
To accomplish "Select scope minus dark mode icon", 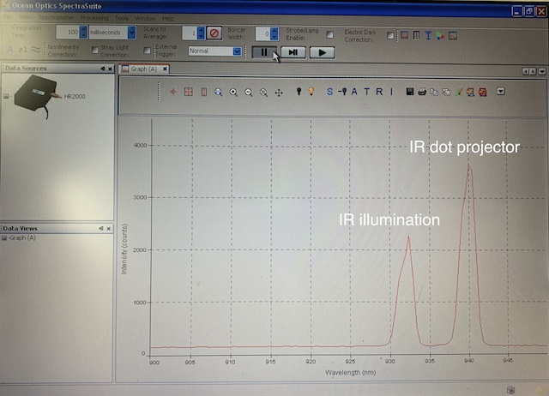I will tap(342, 92).
